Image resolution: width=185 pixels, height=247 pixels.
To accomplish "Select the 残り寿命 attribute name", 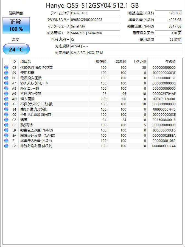I will click(x=27, y=125).
